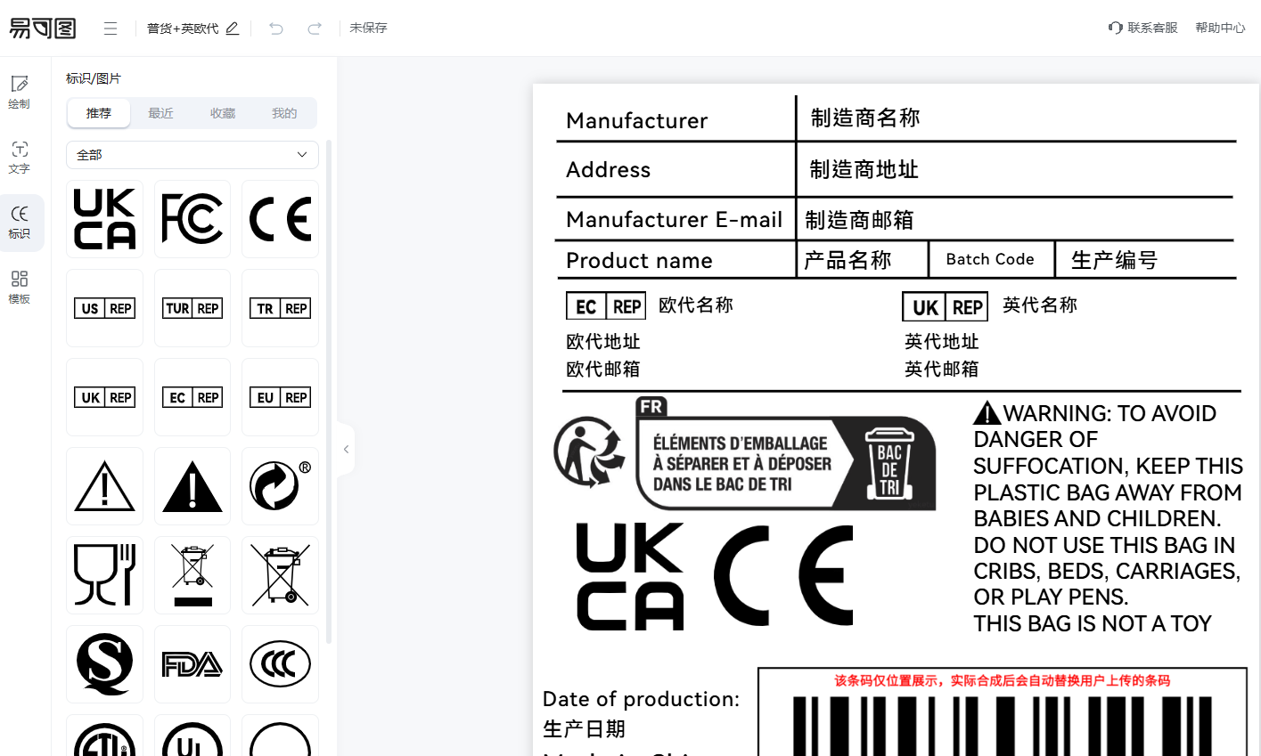Click the symbol library scrollbar
This screenshot has width=1261, height=756.
coord(329,392)
